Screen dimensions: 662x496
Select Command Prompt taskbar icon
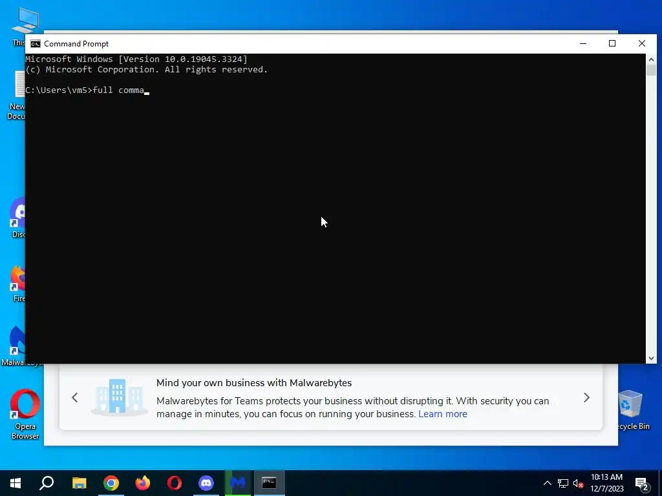coord(269,483)
